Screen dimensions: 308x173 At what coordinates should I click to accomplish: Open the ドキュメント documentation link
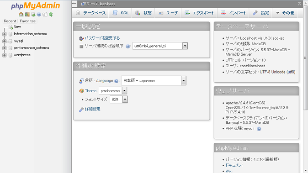click(234, 165)
